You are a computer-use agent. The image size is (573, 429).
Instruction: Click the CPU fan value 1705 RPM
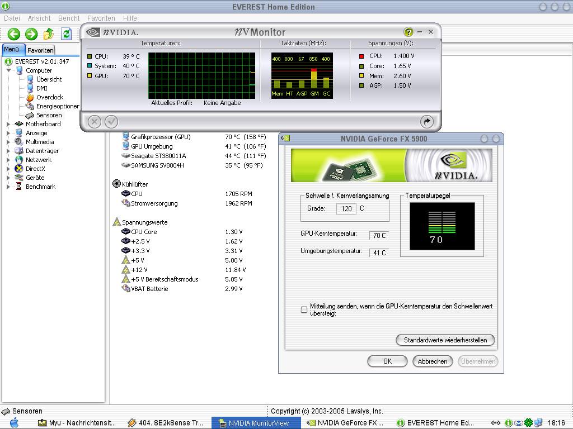[238, 194]
